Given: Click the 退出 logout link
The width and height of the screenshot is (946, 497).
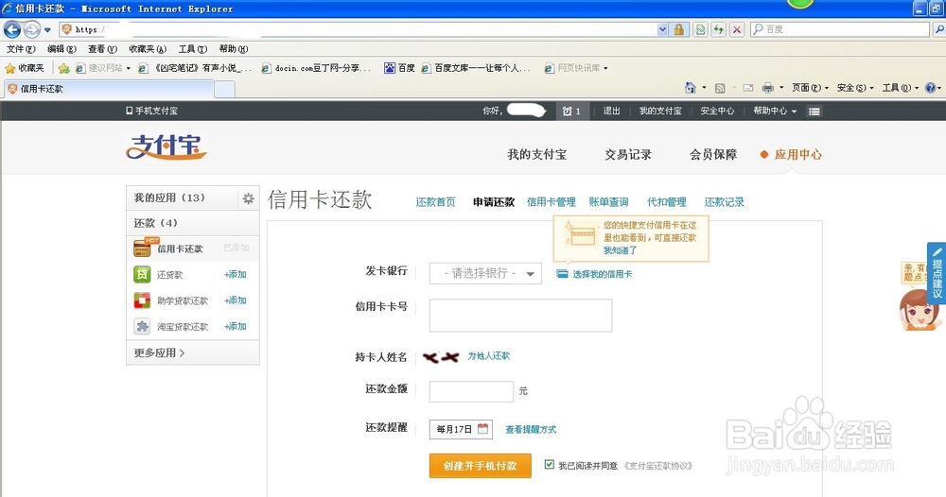Looking at the screenshot, I should coord(611,111).
